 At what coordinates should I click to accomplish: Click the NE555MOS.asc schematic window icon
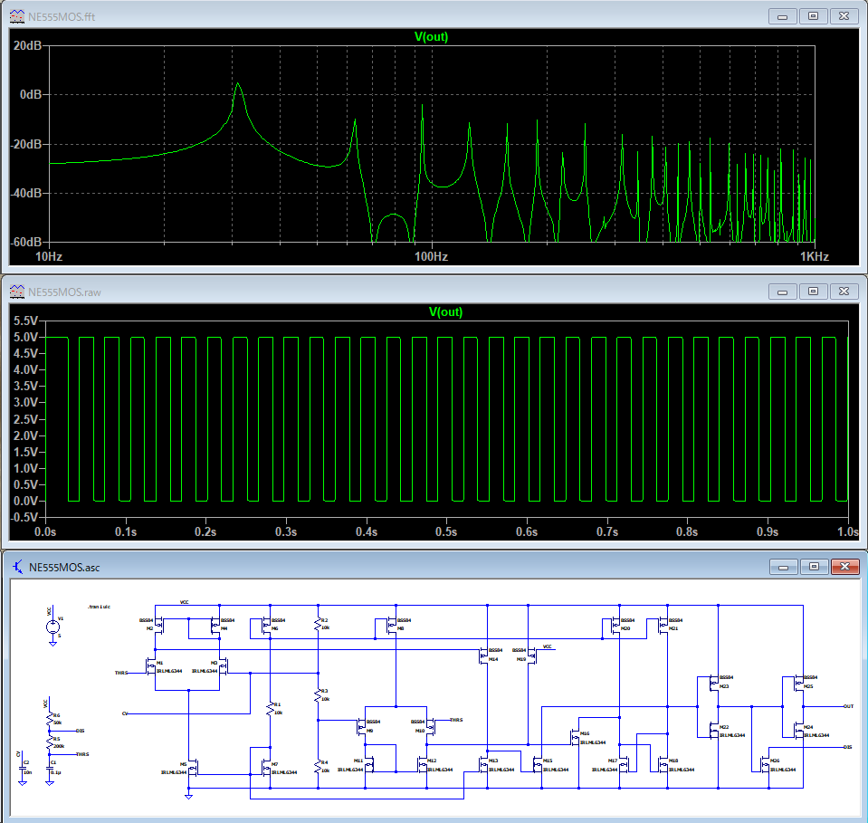click(x=17, y=568)
